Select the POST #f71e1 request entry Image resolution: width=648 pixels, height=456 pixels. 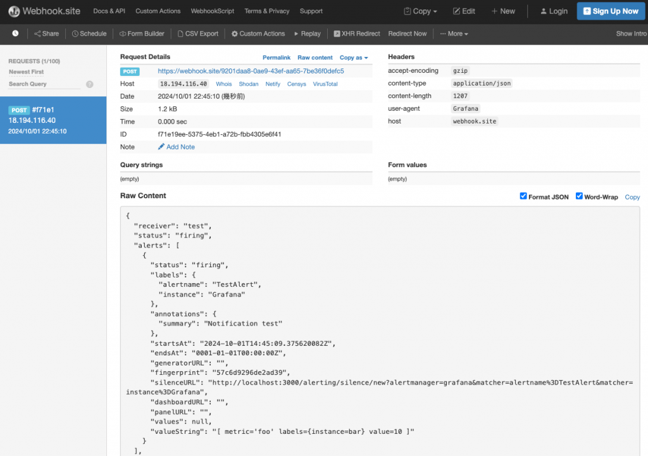tap(53, 120)
